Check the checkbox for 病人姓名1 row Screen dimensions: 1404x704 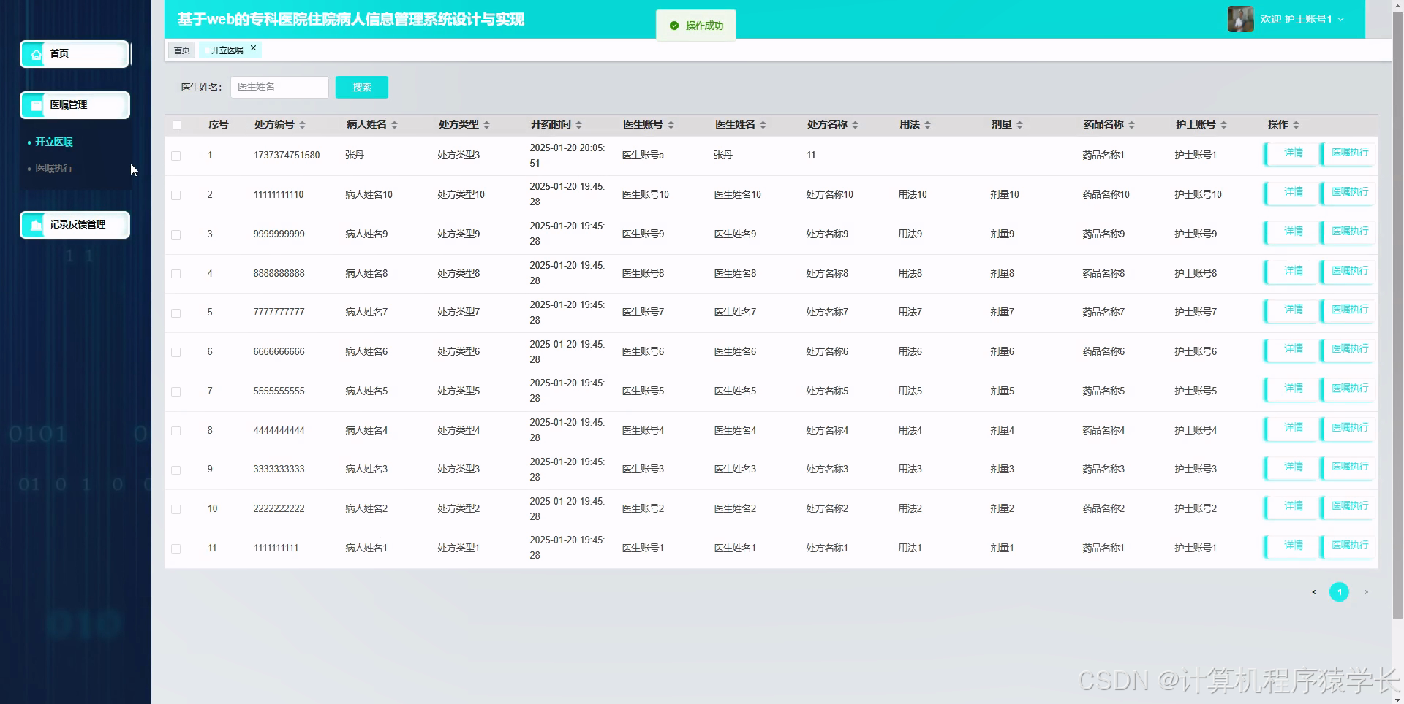(175, 548)
